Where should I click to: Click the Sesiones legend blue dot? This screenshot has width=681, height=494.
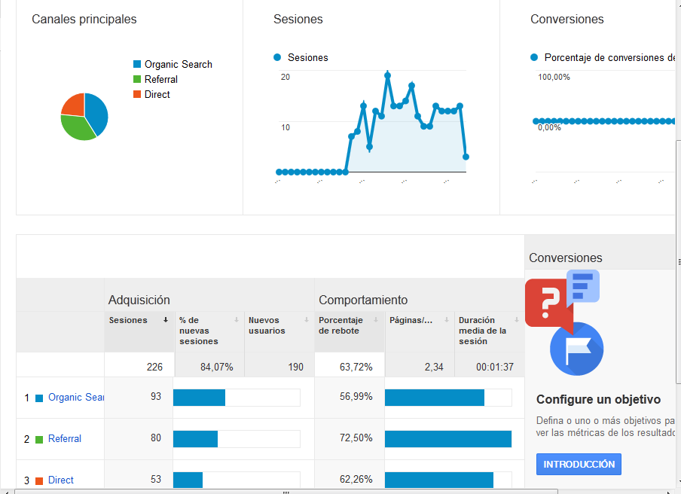point(277,57)
